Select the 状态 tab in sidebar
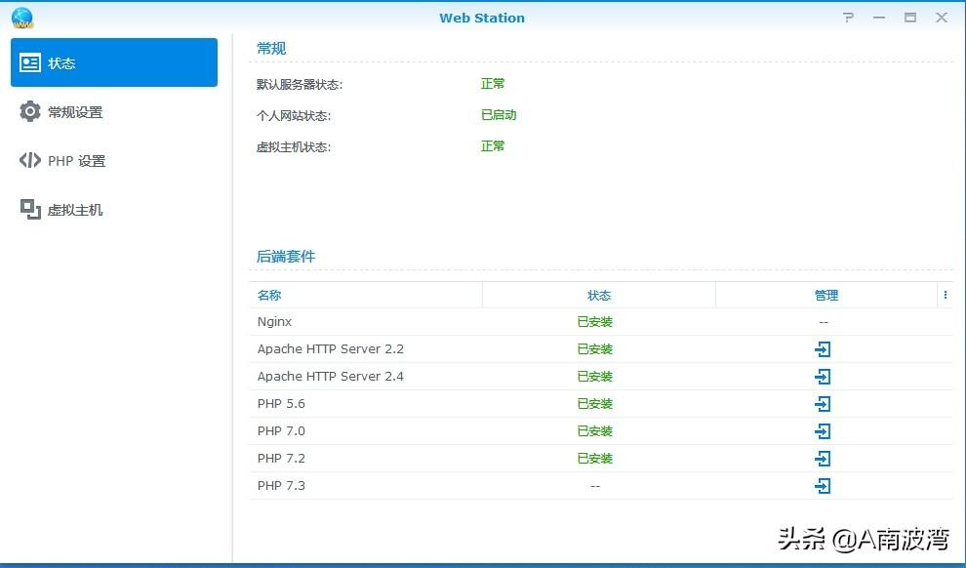Image resolution: width=966 pixels, height=568 pixels. [114, 63]
